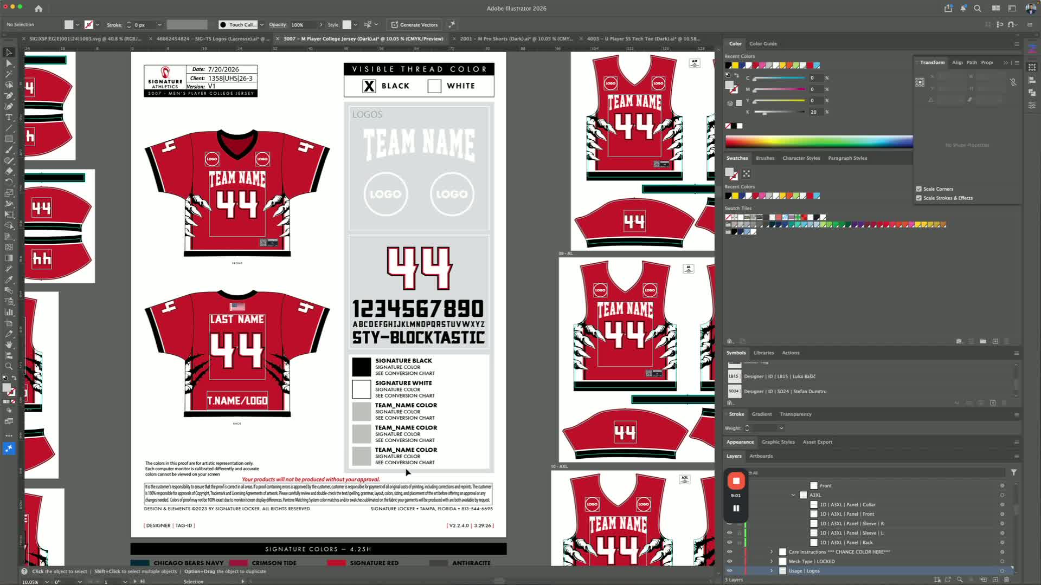Select the Paintbrush tool
The height and width of the screenshot is (585, 1041).
(9, 150)
